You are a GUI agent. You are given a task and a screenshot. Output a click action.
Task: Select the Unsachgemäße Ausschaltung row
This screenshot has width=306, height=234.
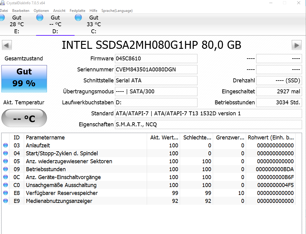[x=61, y=185]
